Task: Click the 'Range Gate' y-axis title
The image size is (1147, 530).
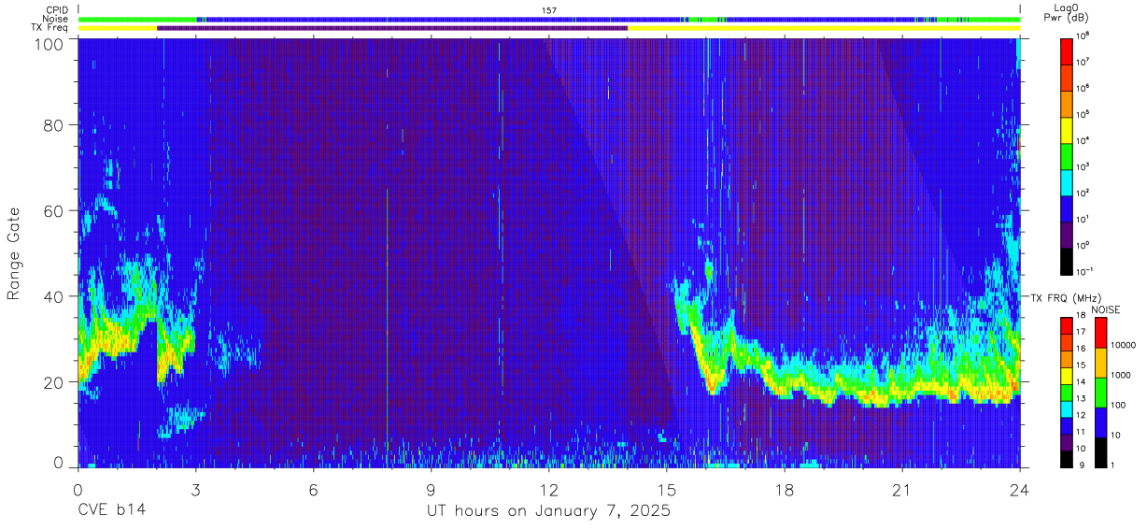Action: 14,254
